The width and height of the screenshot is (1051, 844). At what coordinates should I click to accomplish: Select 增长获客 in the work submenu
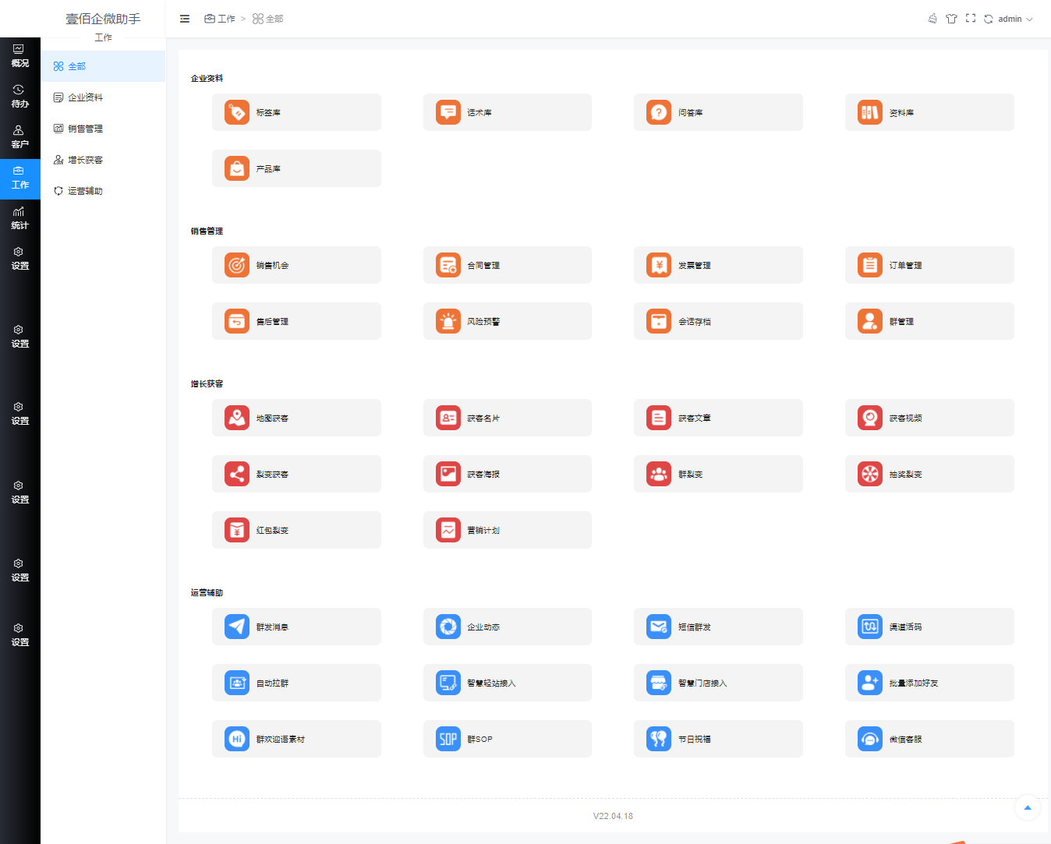coord(103,160)
